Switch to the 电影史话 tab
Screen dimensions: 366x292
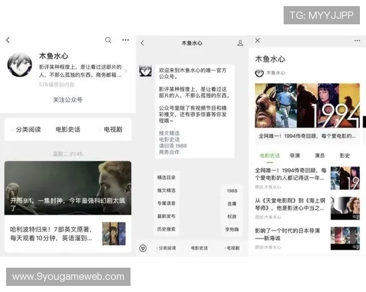pos(270,156)
